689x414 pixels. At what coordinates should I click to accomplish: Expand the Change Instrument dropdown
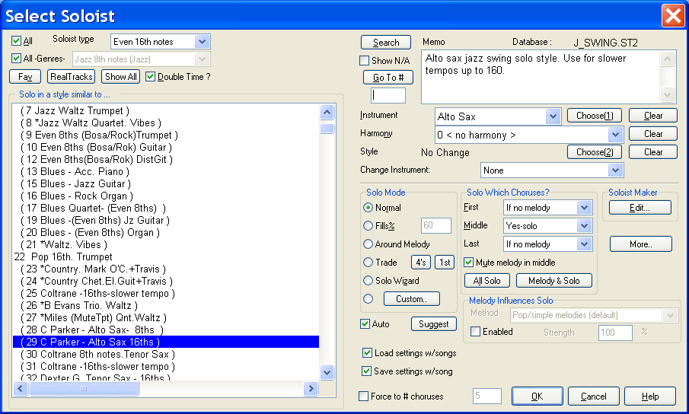(615, 170)
